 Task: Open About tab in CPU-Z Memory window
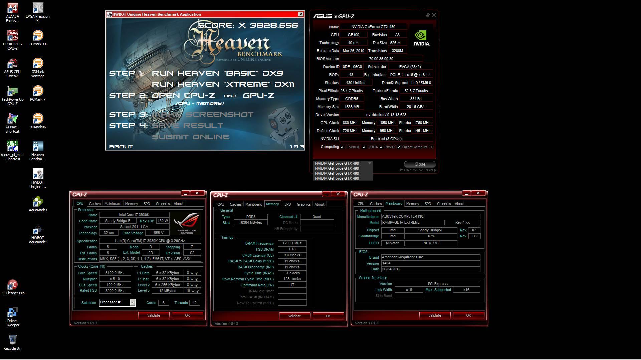pyautogui.click(x=319, y=204)
